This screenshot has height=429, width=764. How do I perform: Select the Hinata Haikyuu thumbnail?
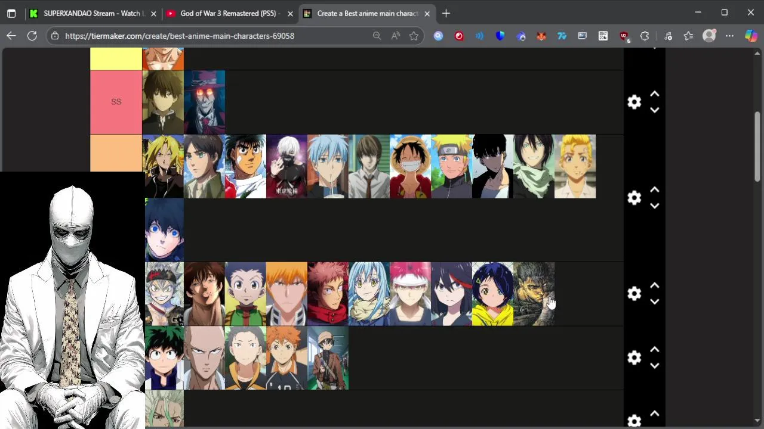286,358
